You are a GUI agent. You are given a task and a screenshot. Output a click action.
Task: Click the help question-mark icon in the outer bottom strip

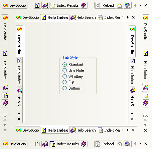coord(37,144)
